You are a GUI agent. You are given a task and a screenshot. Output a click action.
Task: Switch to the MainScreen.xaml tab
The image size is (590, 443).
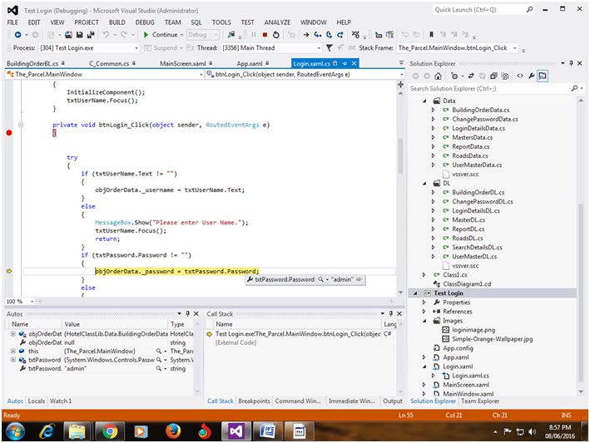click(183, 63)
